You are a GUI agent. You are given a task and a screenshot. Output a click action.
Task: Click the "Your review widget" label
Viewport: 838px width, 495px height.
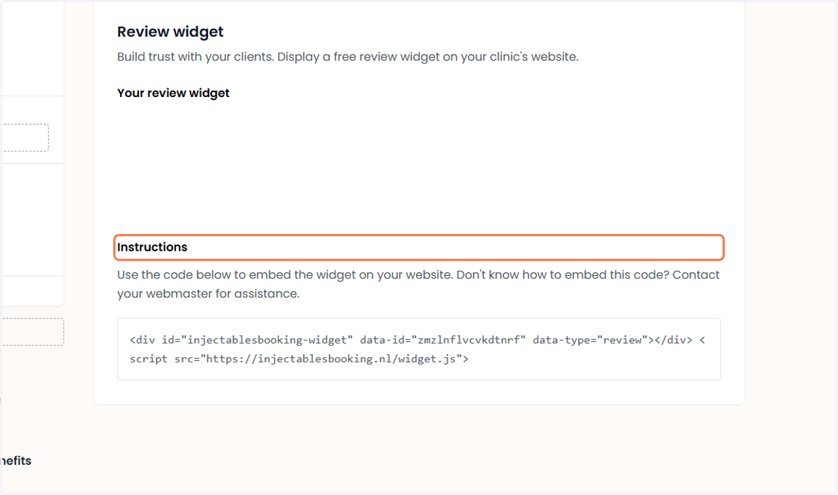tap(173, 93)
